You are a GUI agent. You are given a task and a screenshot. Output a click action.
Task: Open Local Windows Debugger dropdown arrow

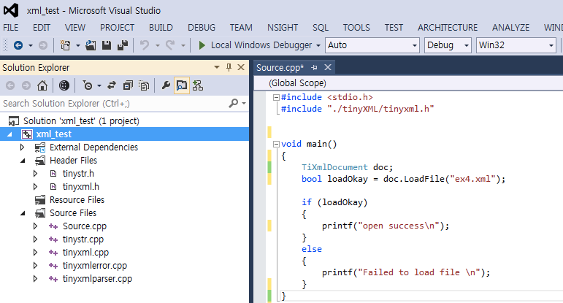[318, 45]
